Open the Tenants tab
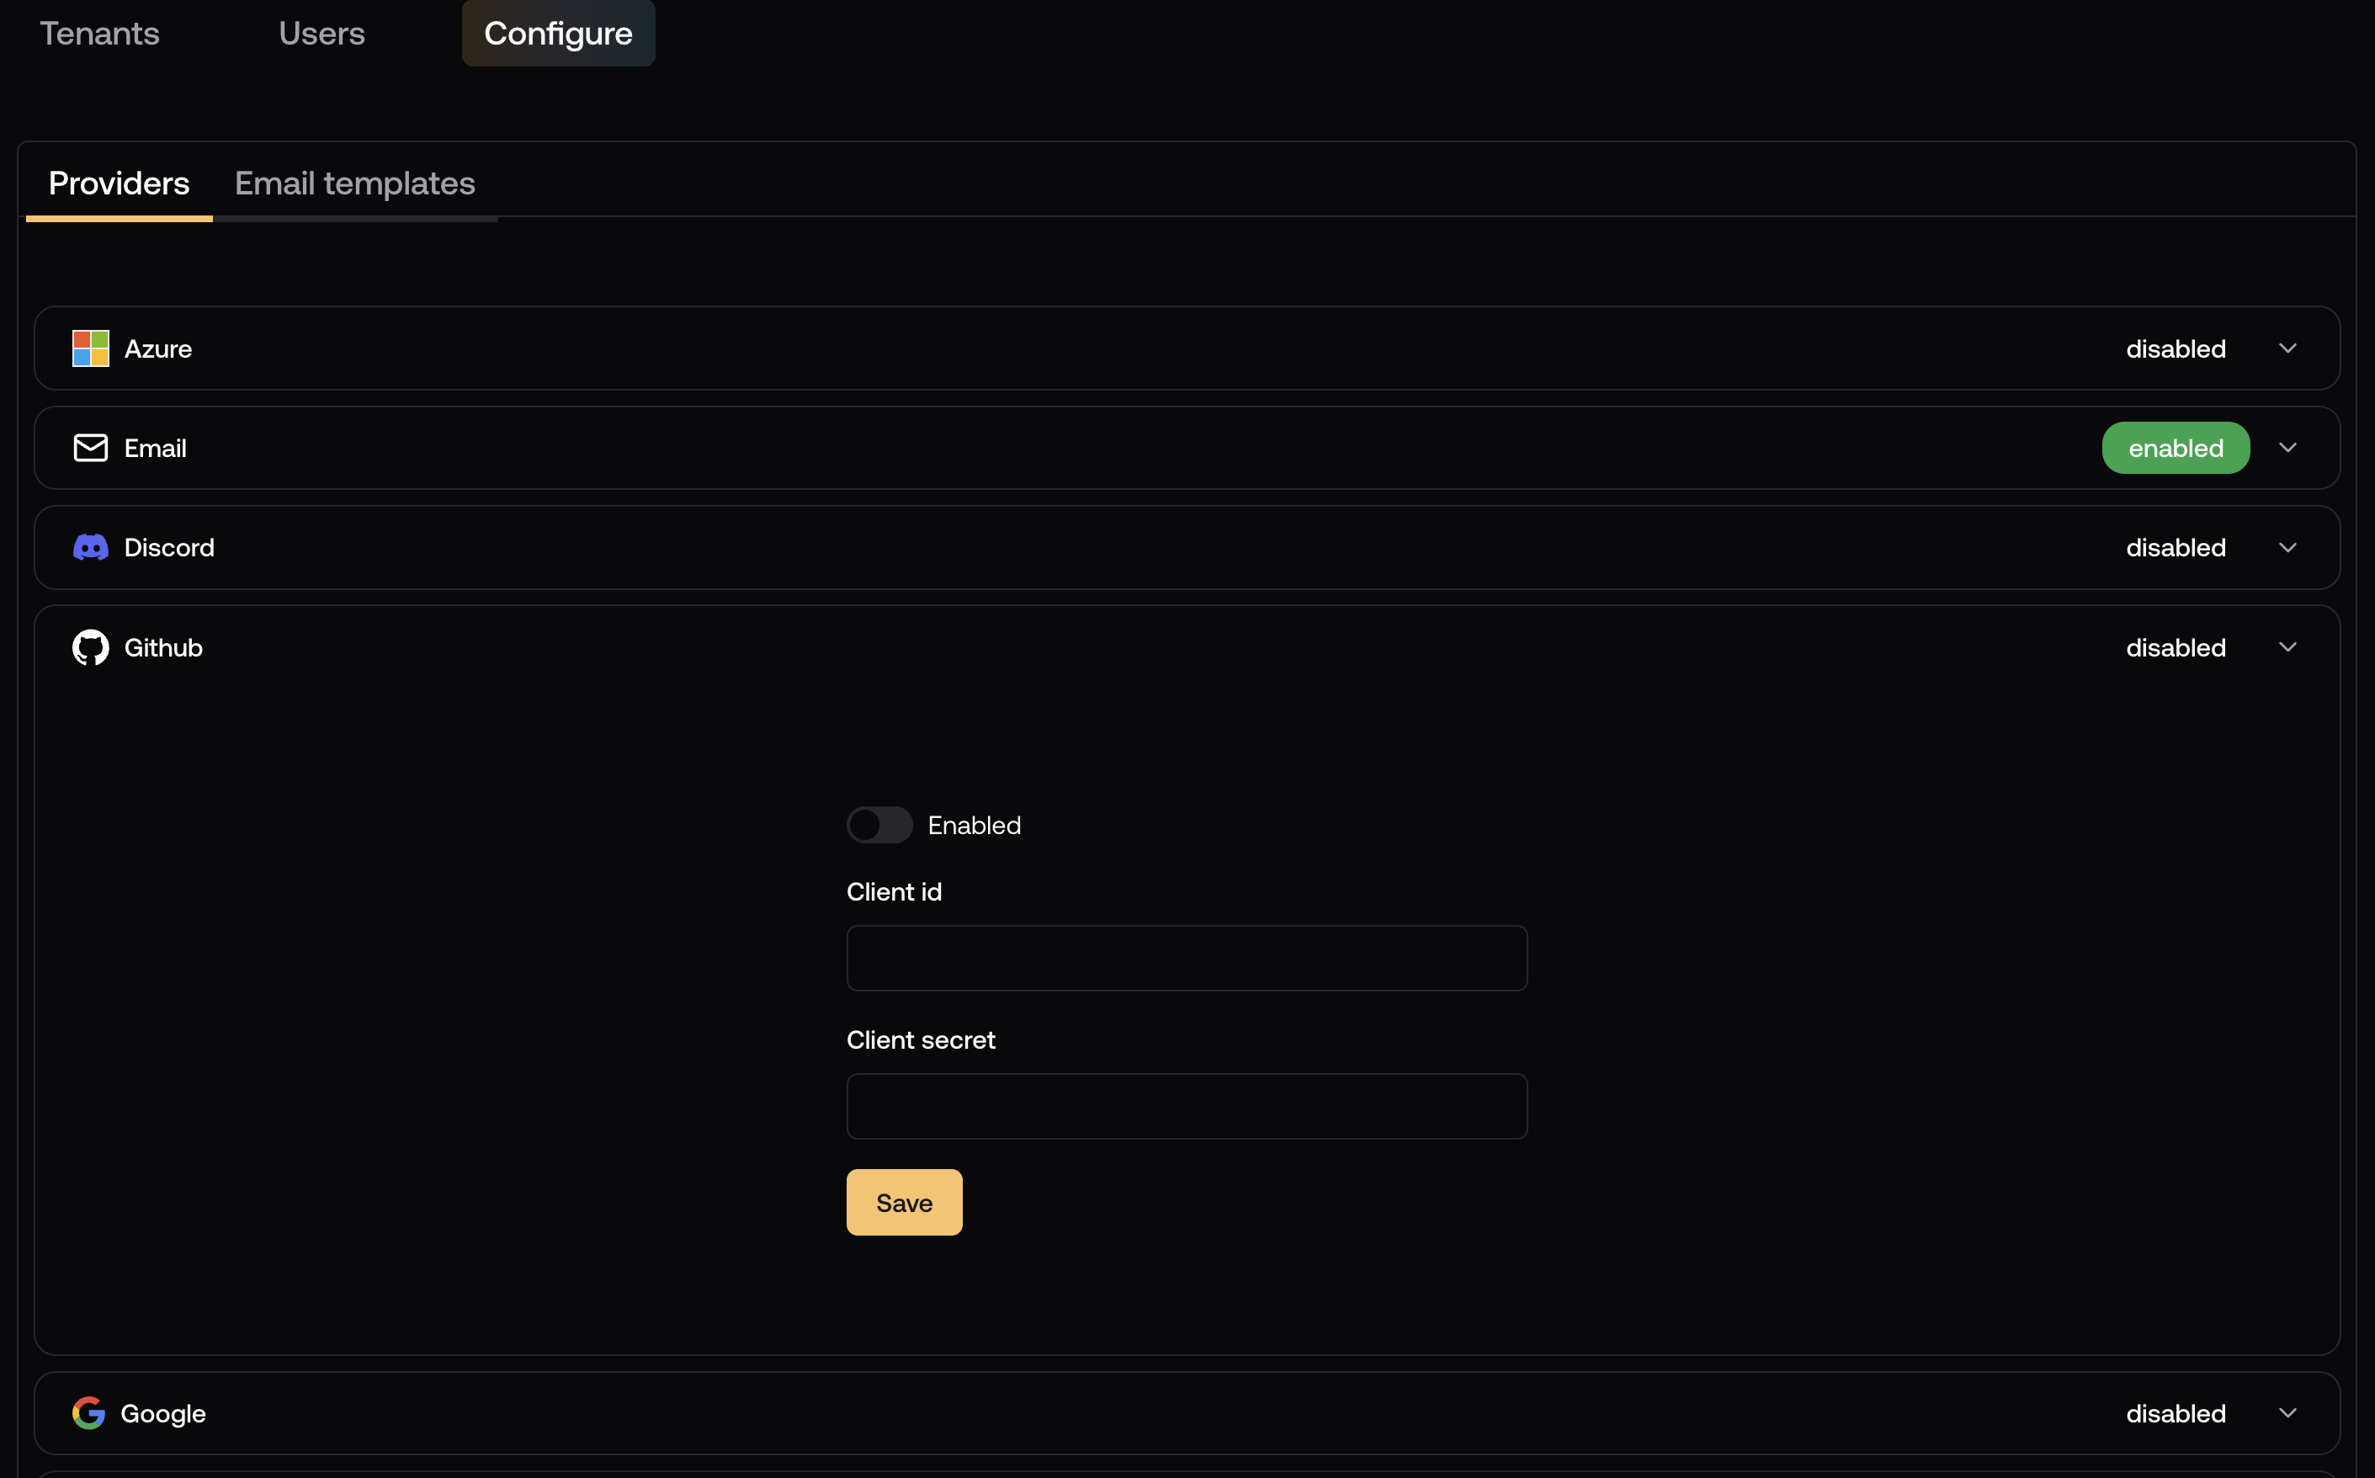Image resolution: width=2375 pixels, height=1478 pixels. (99, 33)
